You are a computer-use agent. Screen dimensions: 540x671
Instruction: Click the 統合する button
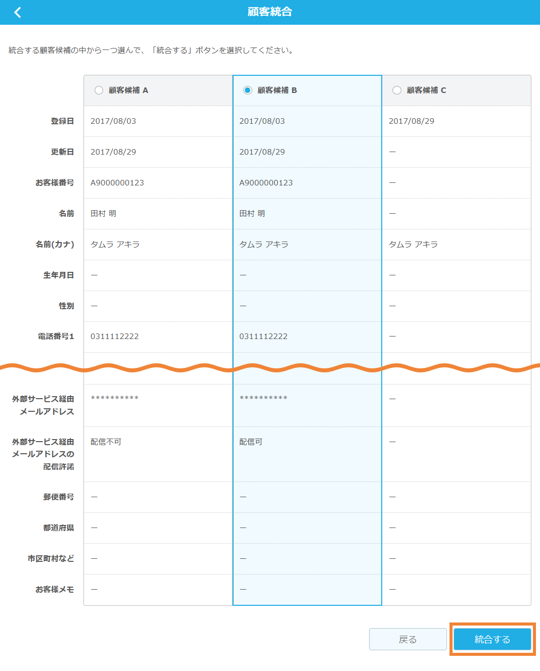pyautogui.click(x=492, y=639)
